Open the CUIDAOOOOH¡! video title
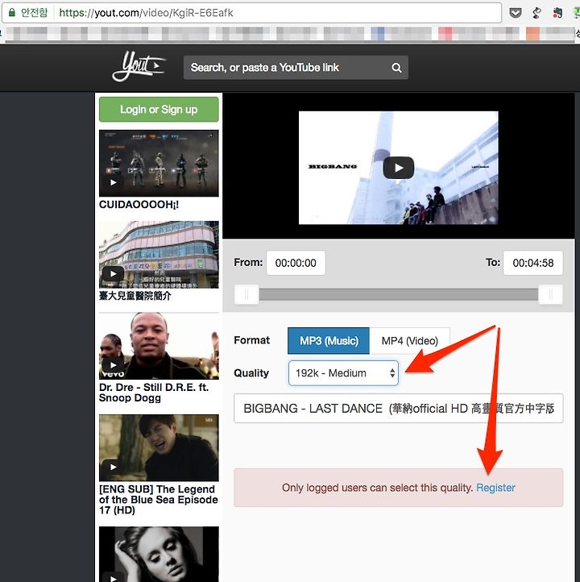Image resolution: width=580 pixels, height=582 pixels. 139,205
